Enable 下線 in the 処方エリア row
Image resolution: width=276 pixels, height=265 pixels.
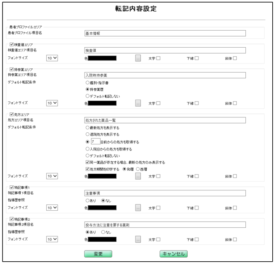[x=197, y=176]
